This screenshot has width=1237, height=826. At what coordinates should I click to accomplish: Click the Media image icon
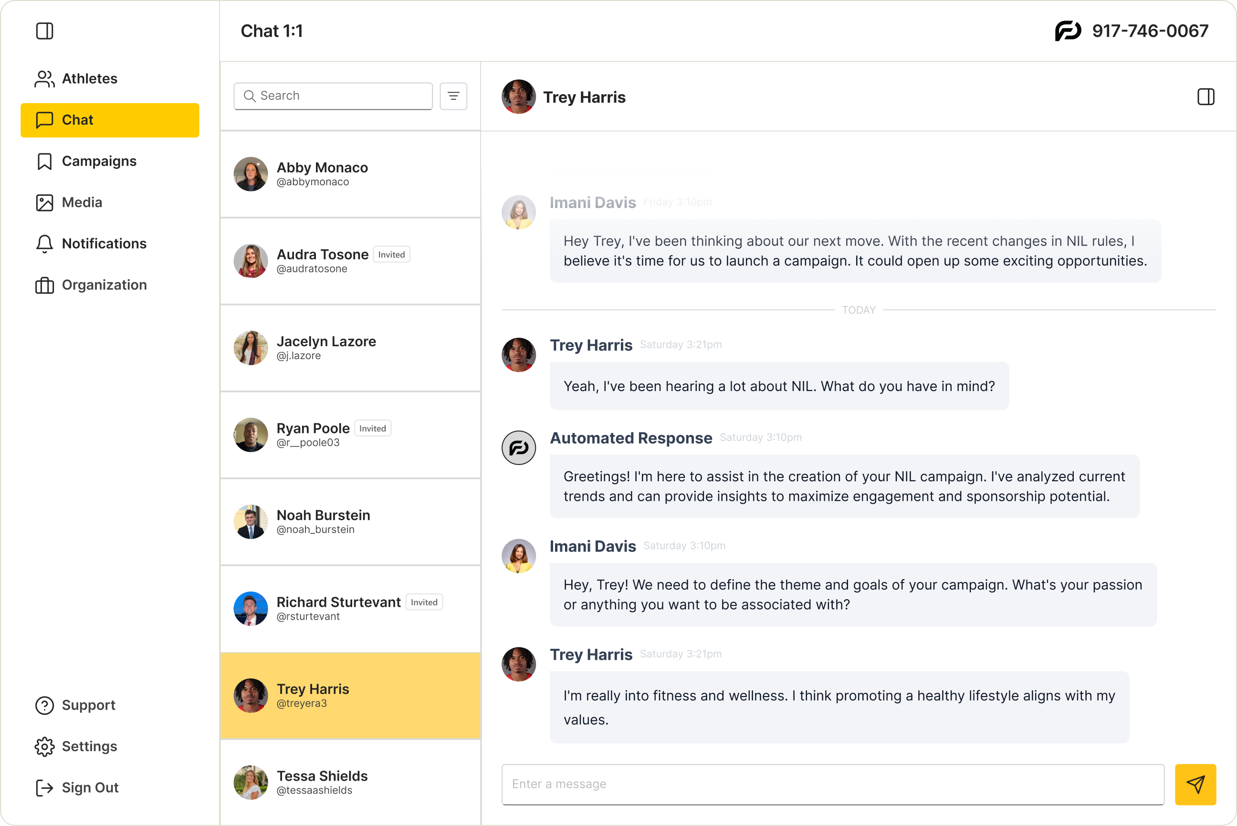(45, 202)
